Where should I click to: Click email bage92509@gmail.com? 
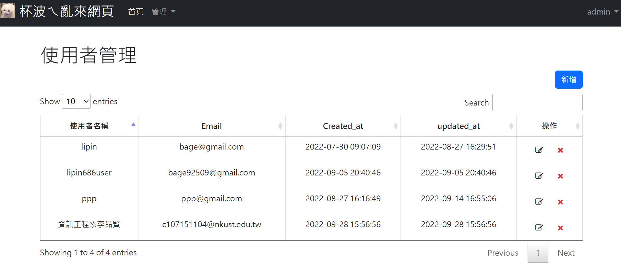(x=211, y=173)
